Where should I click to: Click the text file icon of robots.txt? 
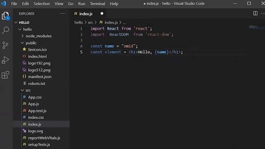click(25, 83)
